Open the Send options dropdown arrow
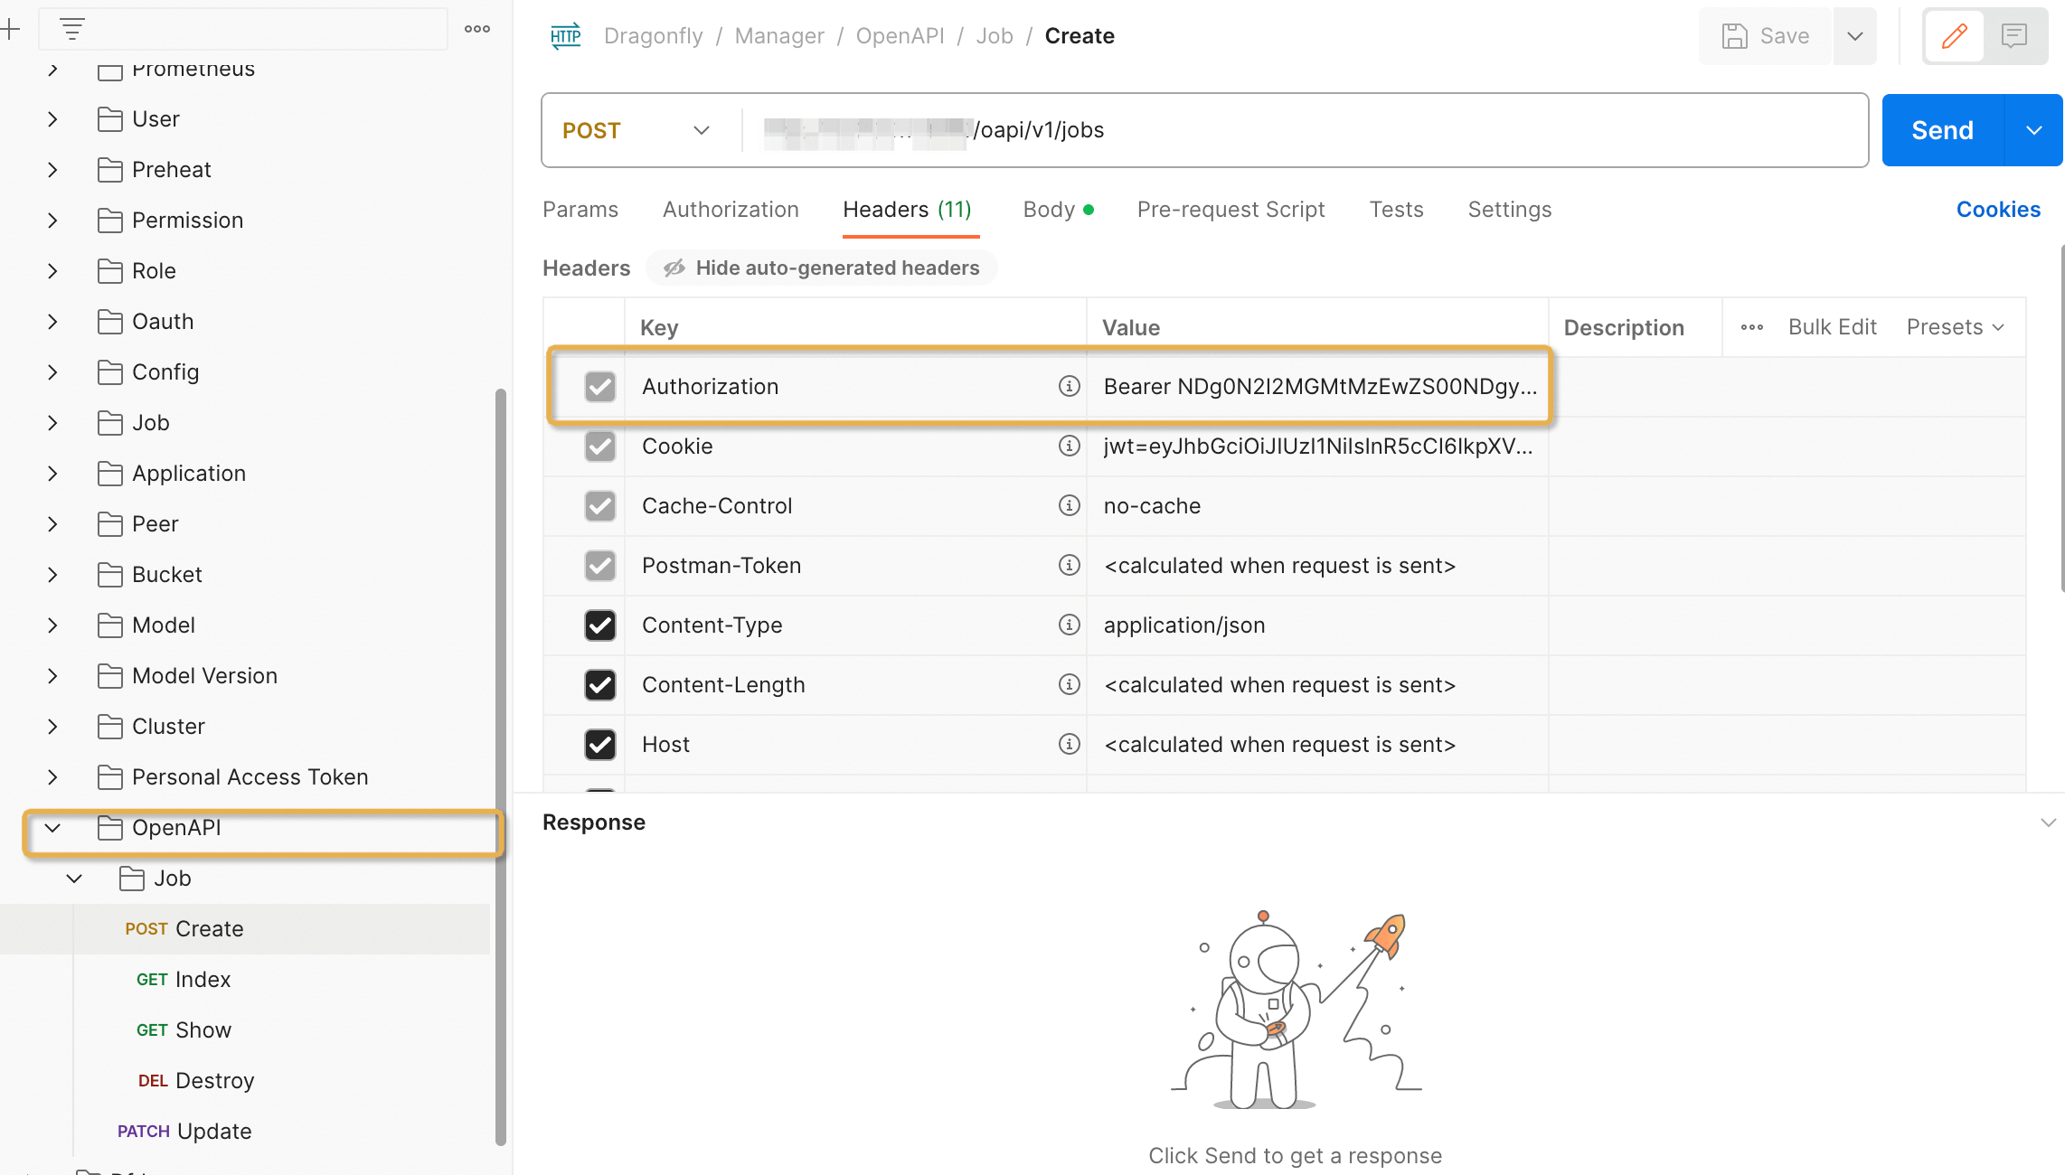This screenshot has width=2065, height=1175. (x=2034, y=130)
